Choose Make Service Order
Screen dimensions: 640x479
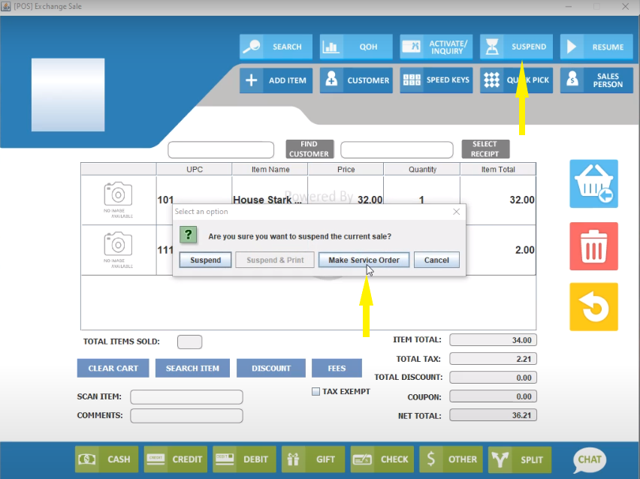[364, 260]
